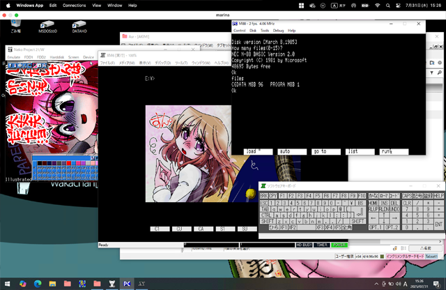Launch Copilot from the Windows taskbar
The image size is (446, 290).
point(23,284)
